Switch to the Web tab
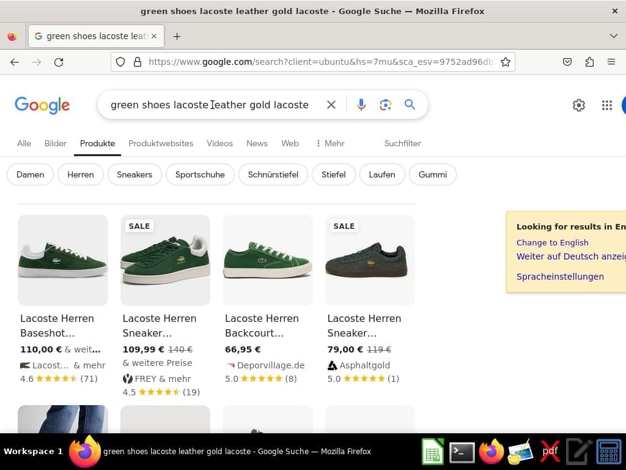Viewport: 626px width, 470px height. coord(290,143)
